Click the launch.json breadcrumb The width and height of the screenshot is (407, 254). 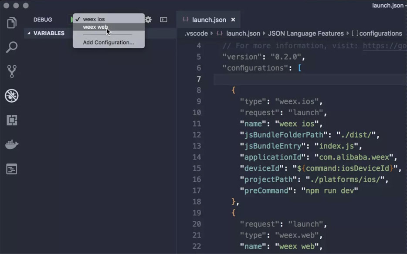coord(243,33)
